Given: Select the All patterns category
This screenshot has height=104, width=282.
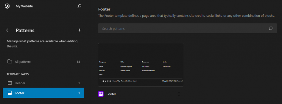Looking at the screenshot, I should click(43, 62).
